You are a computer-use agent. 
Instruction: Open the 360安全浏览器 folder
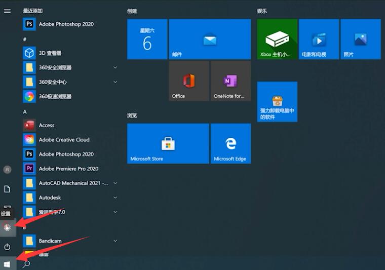tap(70, 67)
